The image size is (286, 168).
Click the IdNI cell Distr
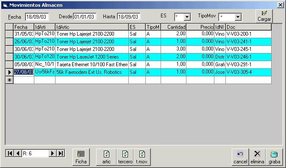220,57
